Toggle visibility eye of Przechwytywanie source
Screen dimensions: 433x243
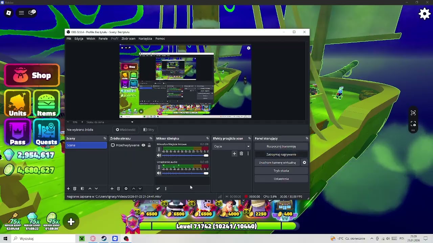[143, 145]
